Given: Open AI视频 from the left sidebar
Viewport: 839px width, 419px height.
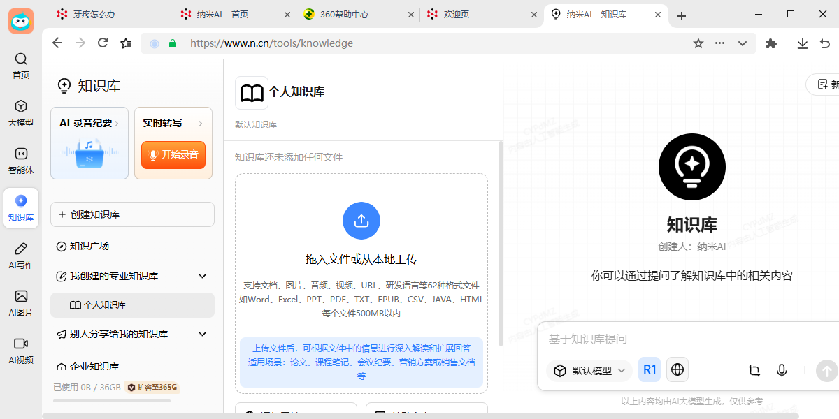Looking at the screenshot, I should [21, 345].
